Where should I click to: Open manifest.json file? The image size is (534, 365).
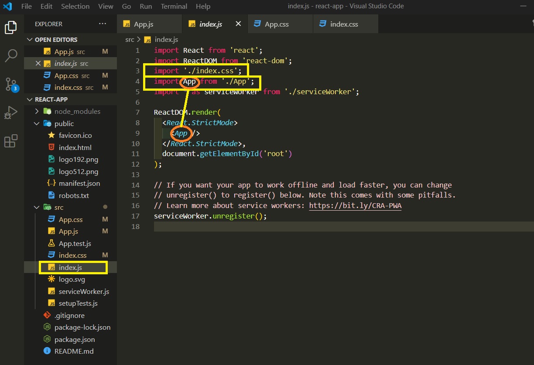[x=70, y=184]
